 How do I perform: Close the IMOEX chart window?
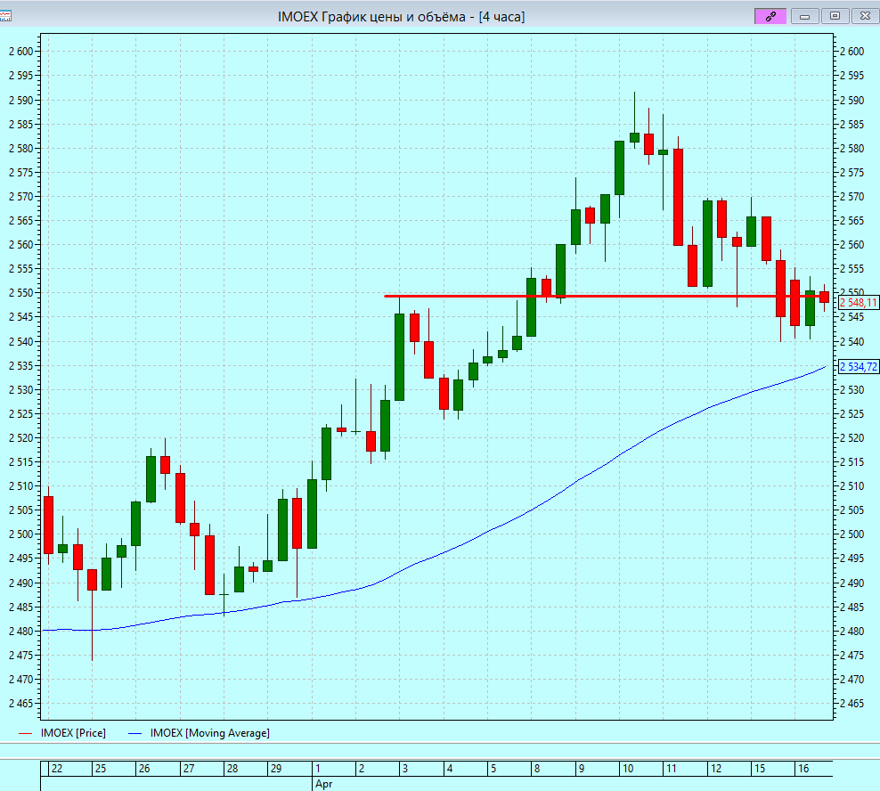coord(866,16)
